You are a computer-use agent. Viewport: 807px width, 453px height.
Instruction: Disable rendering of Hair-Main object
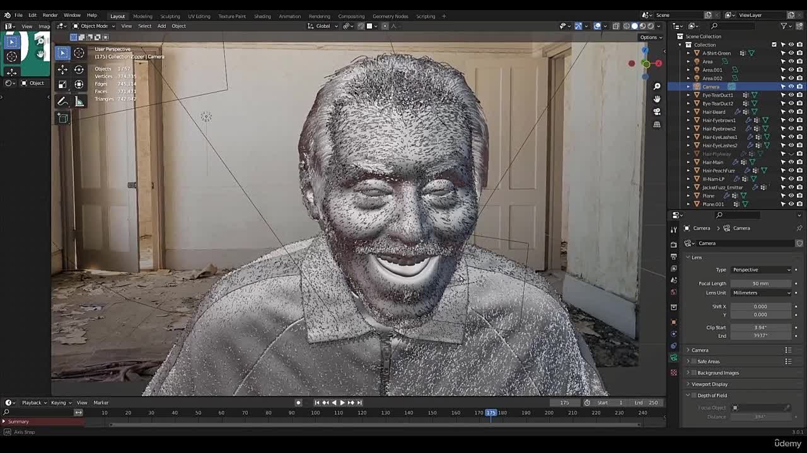pos(799,162)
